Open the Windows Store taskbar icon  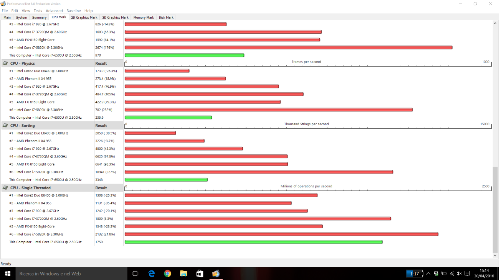[x=200, y=273]
